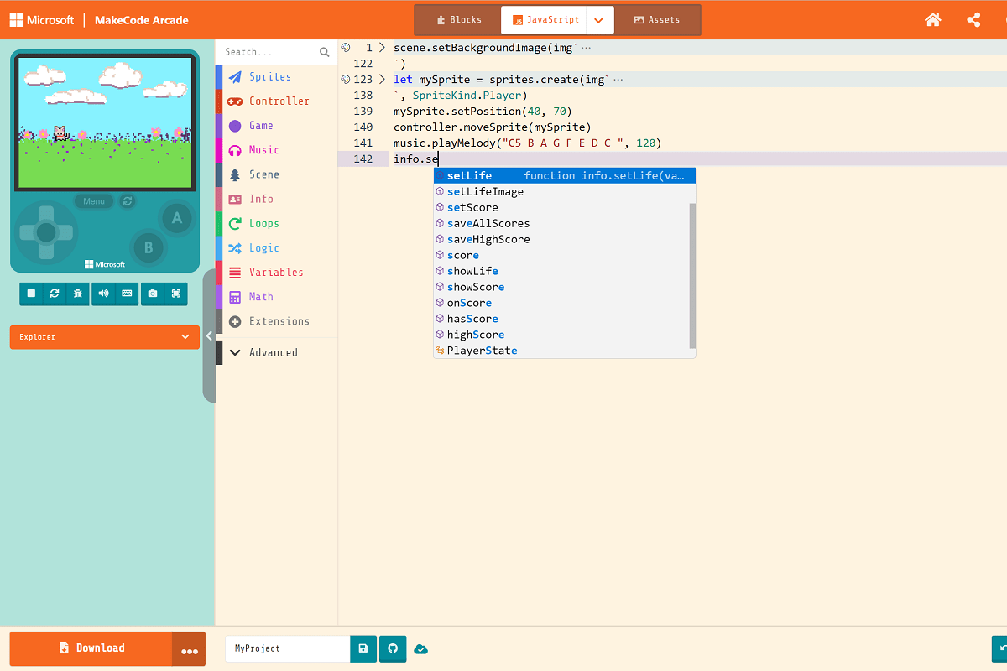Switch to the Blocks editor
Viewport: 1007px width, 671px height.
459,20
